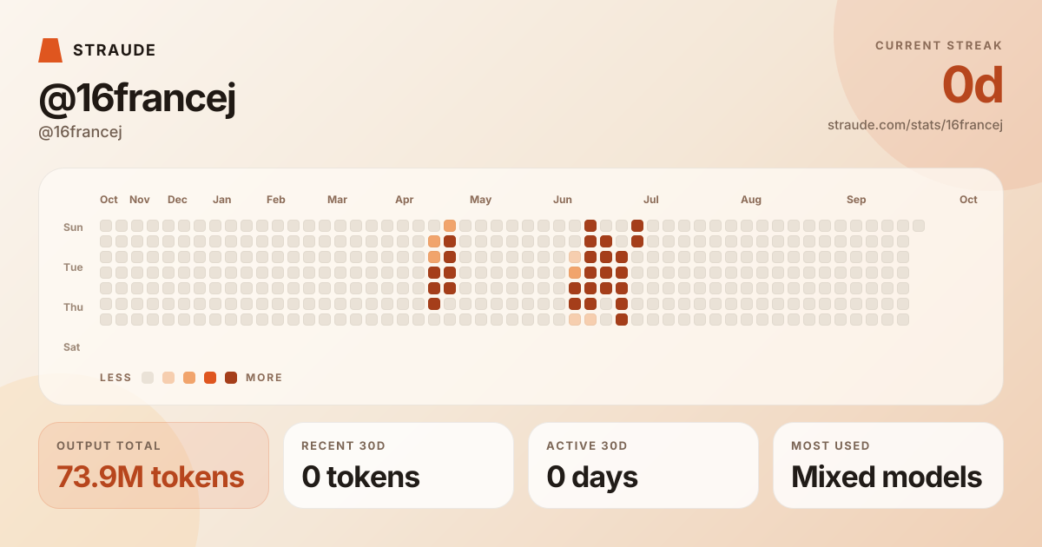
Task: Click the Recent 30D tokens card
Action: (x=399, y=465)
